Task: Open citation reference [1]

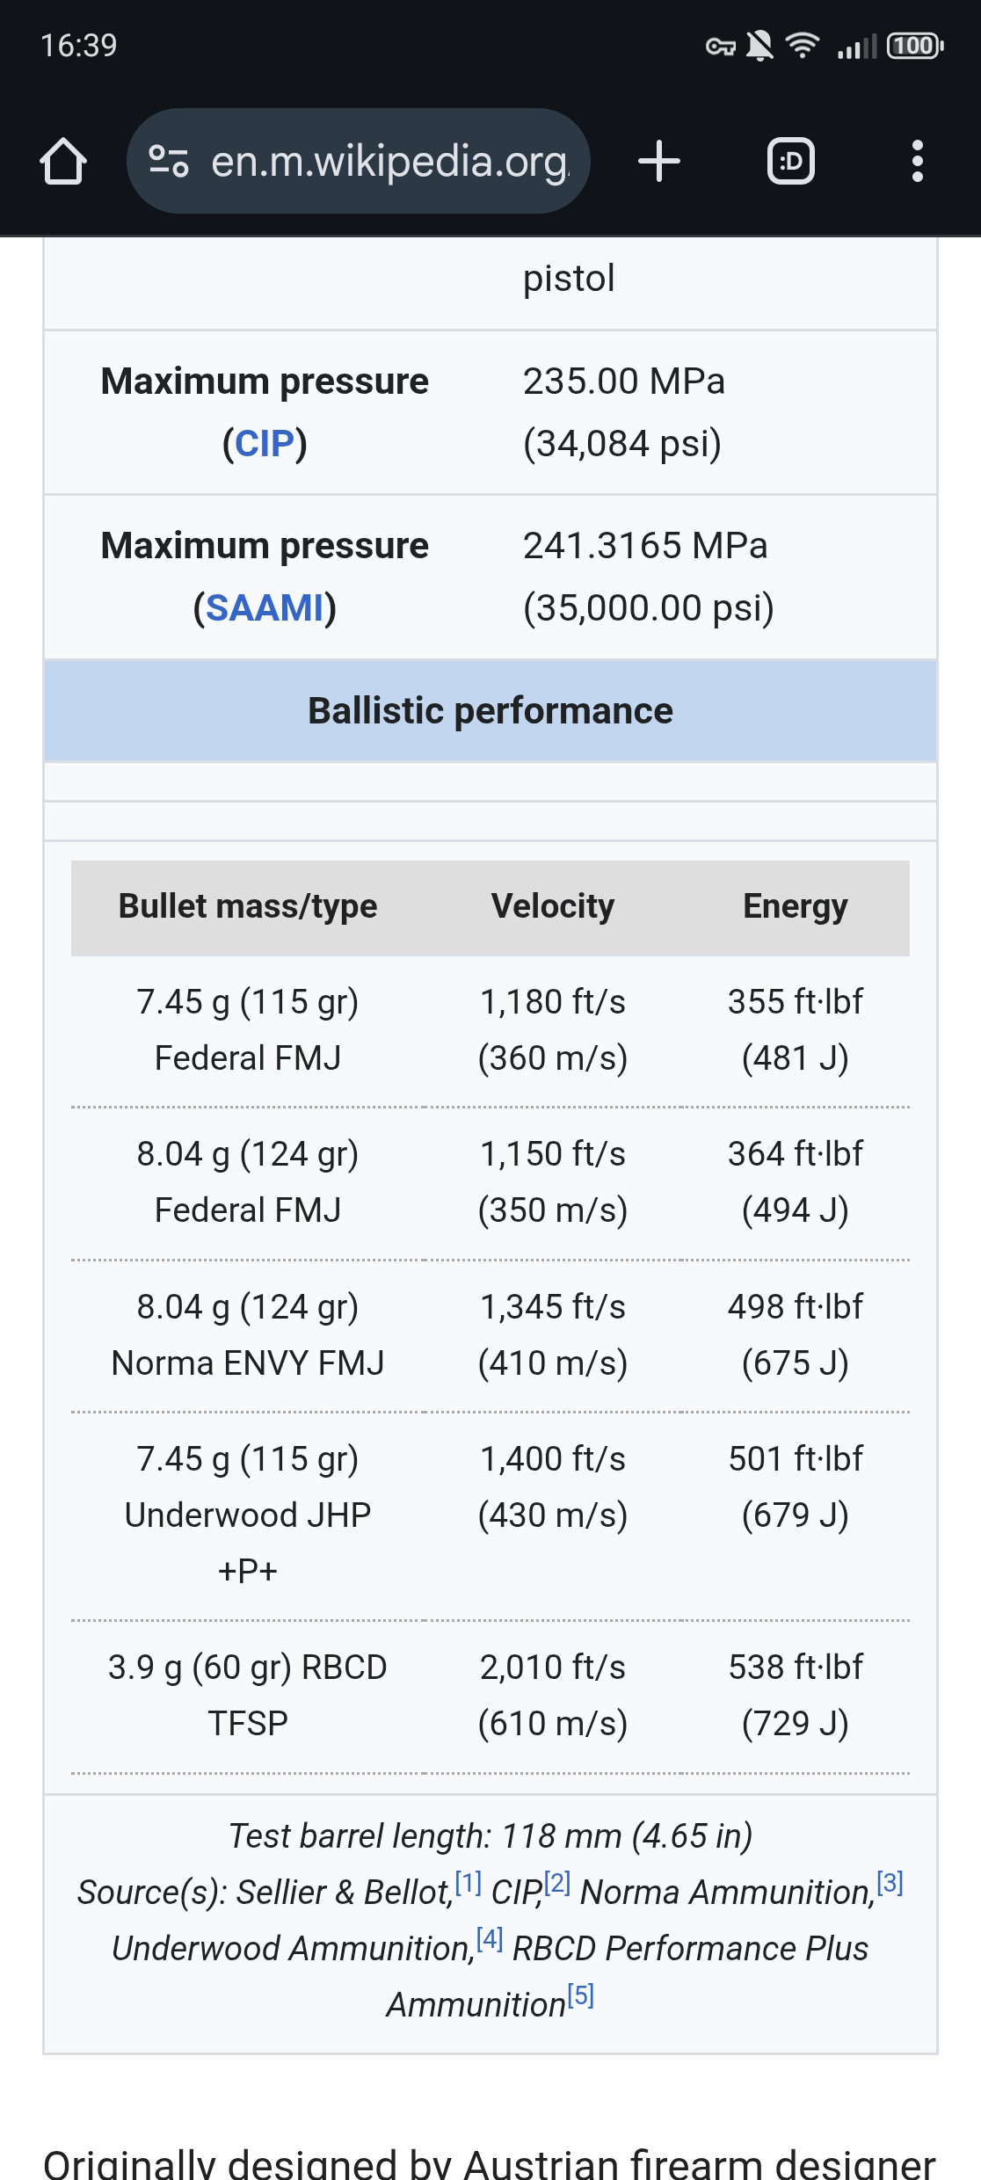Action: 468,1882
